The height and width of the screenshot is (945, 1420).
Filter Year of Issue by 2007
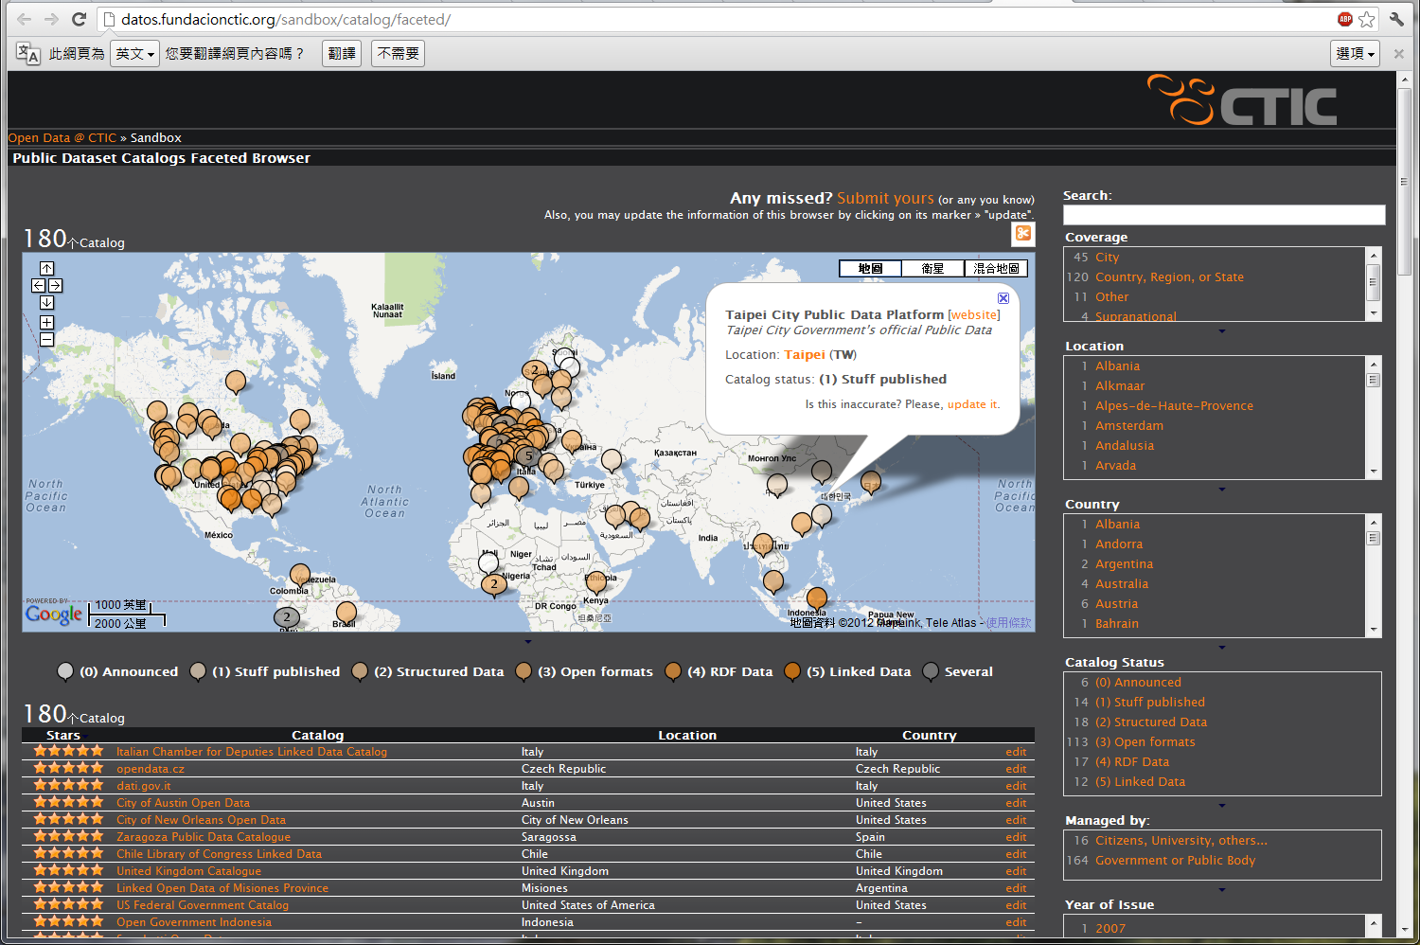[1110, 929]
